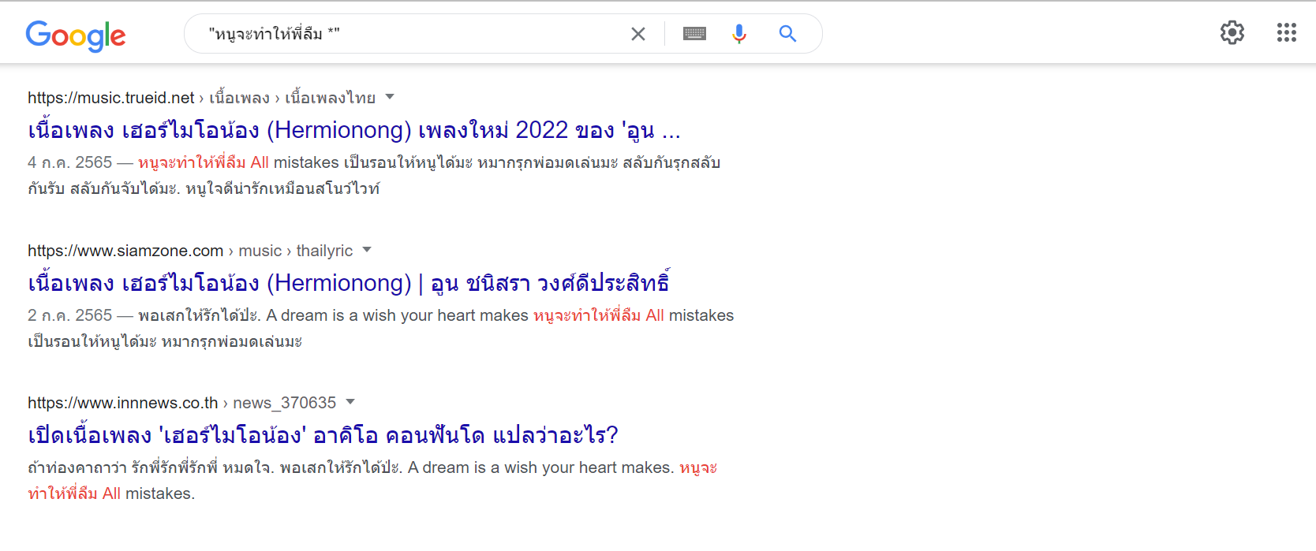Expand the options arrow for music.trueid.net result
1316x551 pixels.
[390, 97]
